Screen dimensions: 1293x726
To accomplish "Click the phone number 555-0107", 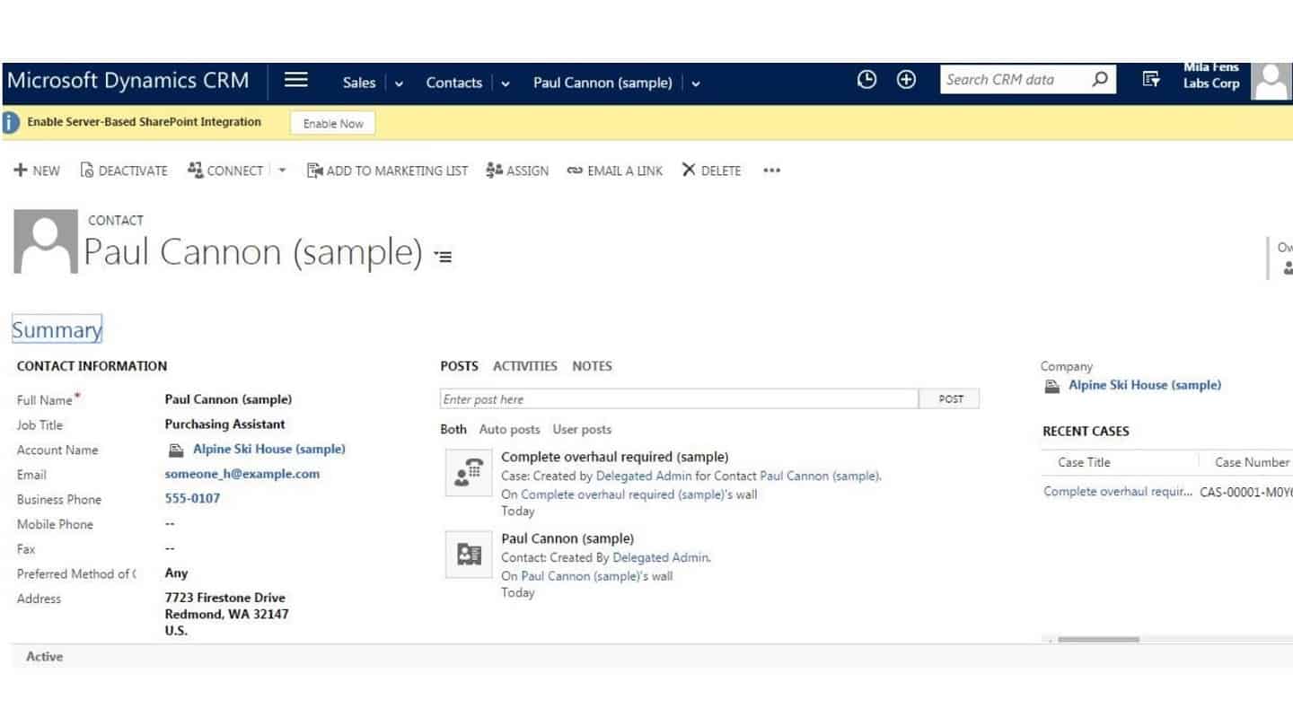I will tap(192, 498).
